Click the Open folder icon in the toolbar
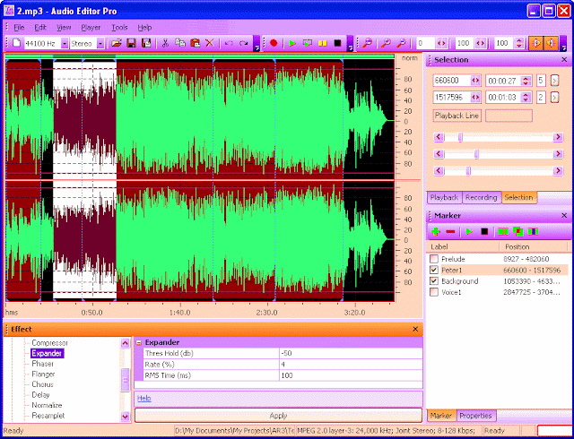The image size is (574, 439). point(117,43)
